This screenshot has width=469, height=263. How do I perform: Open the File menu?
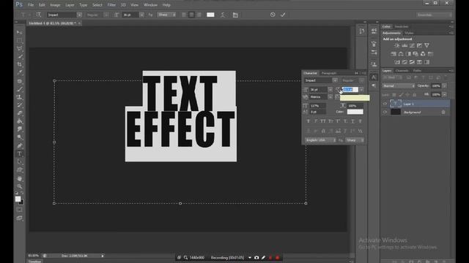31,5
